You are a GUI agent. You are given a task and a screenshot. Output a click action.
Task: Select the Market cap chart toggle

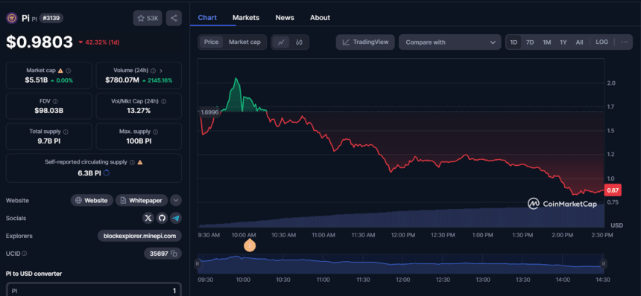point(244,42)
